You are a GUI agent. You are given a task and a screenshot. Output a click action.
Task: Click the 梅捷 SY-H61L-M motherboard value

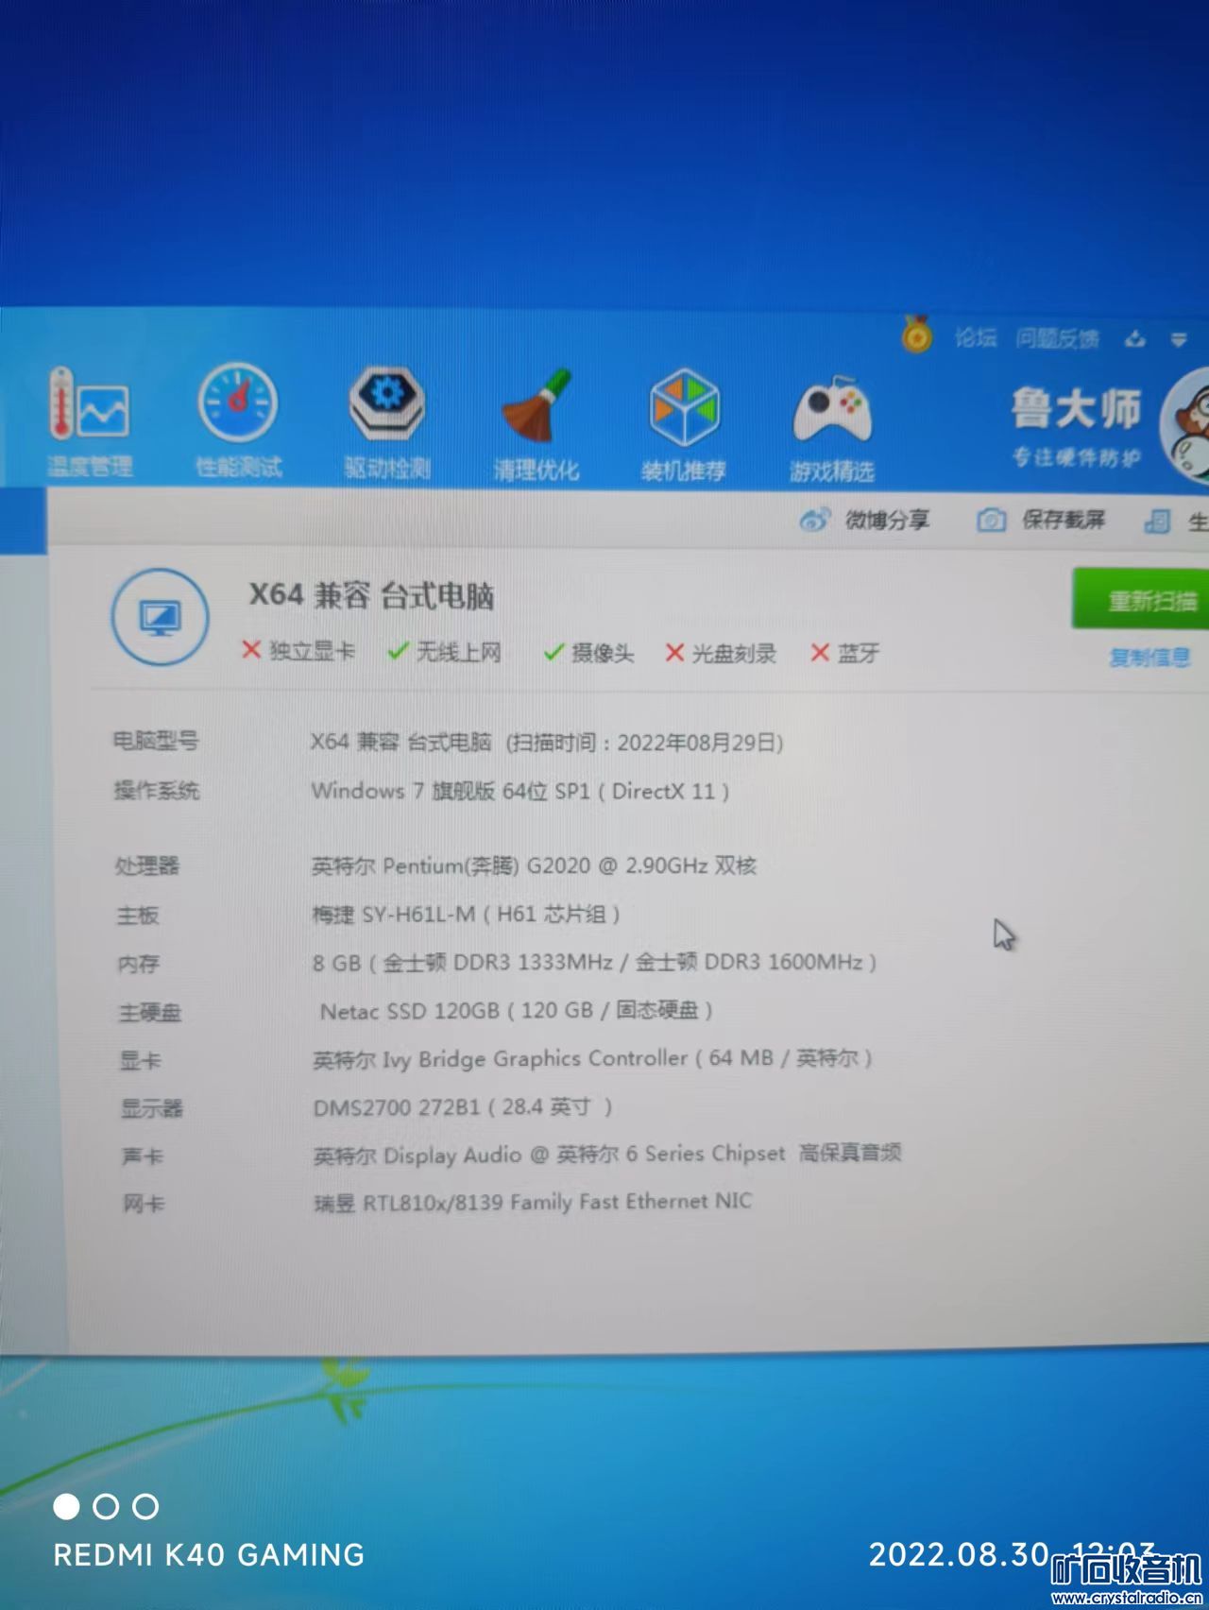pyautogui.click(x=466, y=915)
